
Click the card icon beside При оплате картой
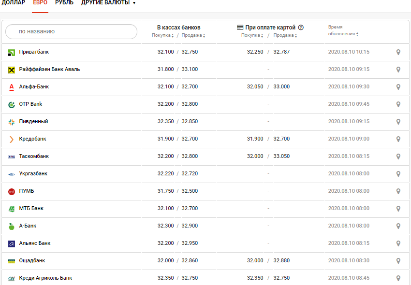(x=240, y=27)
